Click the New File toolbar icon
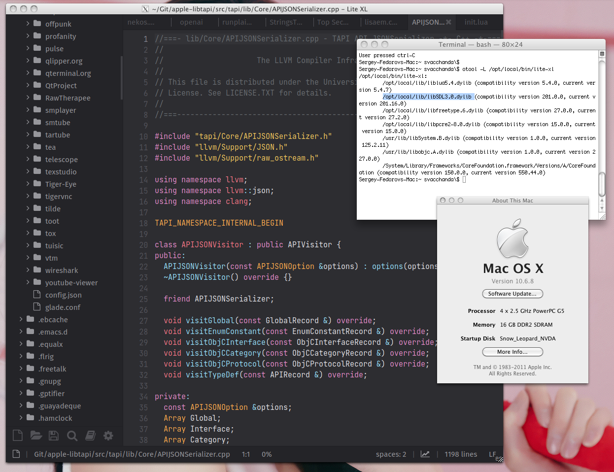614x472 pixels. pyautogui.click(x=18, y=435)
